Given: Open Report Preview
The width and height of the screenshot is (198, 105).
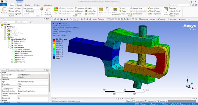Looking at the screenshot, I should click(x=154, y=11).
